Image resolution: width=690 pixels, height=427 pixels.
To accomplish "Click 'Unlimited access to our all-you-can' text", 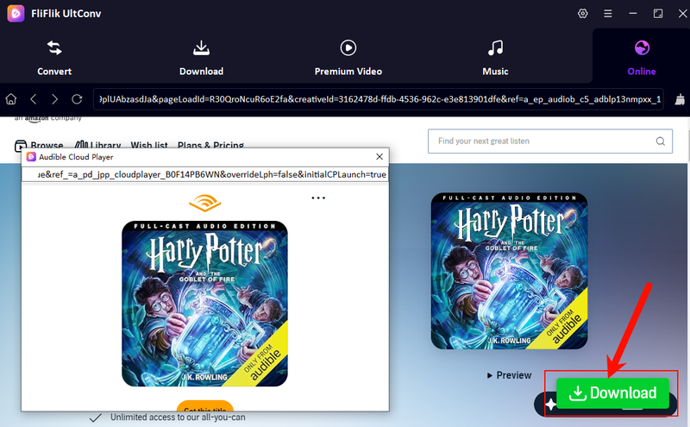I will (178, 418).
